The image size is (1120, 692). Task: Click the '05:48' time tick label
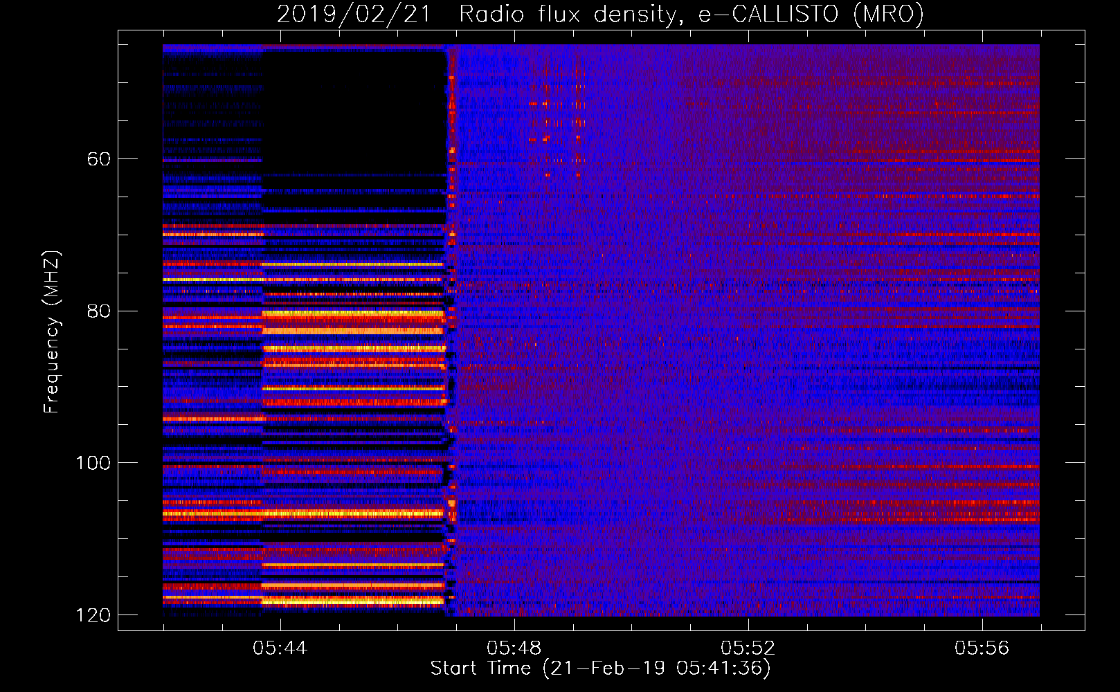pyautogui.click(x=514, y=648)
